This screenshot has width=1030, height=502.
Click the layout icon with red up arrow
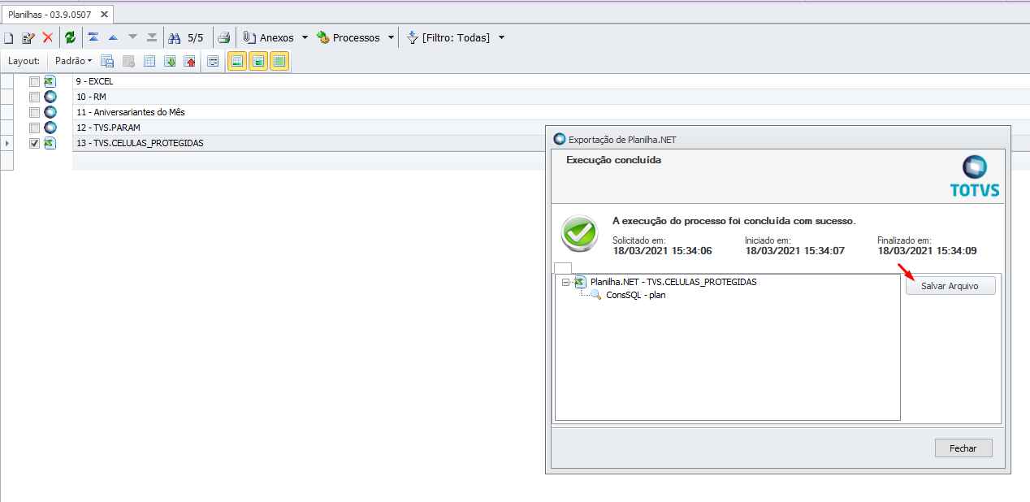(190, 61)
